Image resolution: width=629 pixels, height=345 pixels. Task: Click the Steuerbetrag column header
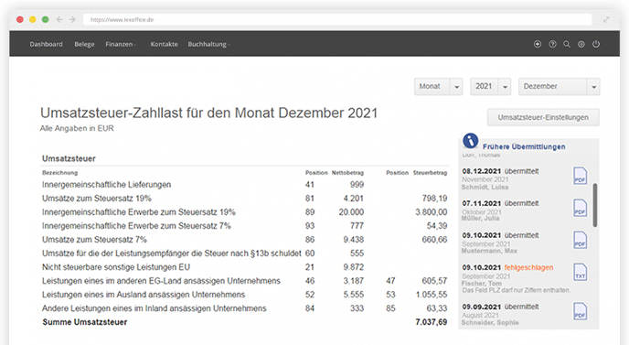pyautogui.click(x=430, y=173)
